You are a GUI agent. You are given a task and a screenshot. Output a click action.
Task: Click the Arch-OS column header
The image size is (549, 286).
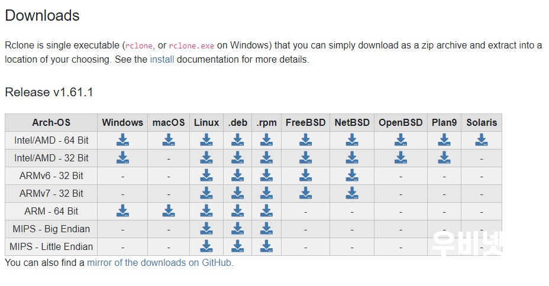point(51,122)
